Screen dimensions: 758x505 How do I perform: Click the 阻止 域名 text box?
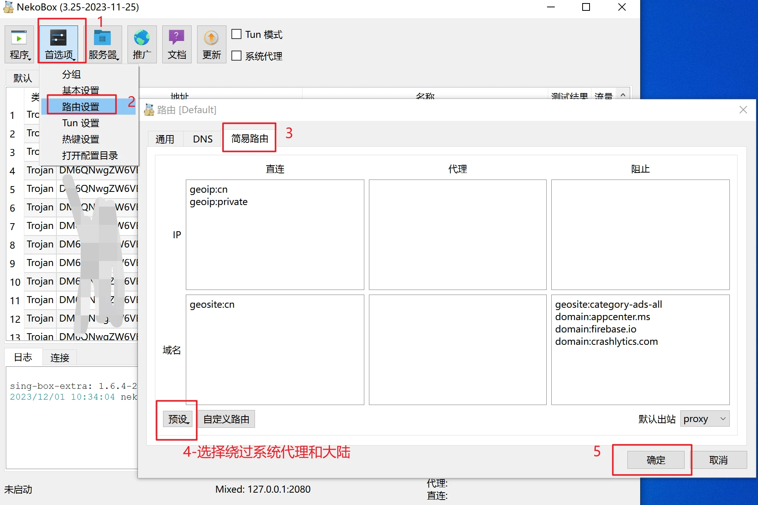point(641,350)
